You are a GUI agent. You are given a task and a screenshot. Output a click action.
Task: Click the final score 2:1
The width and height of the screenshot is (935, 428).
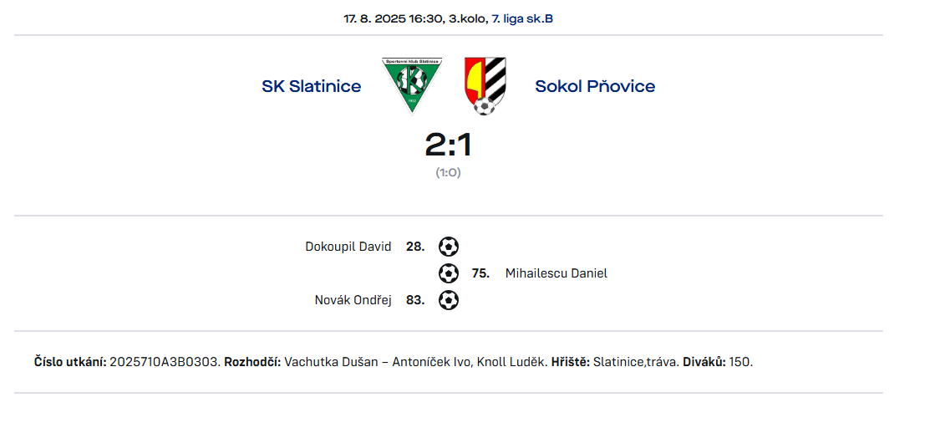(449, 145)
